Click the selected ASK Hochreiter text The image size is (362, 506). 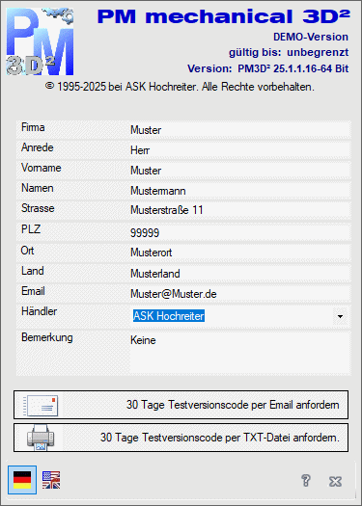pos(168,316)
